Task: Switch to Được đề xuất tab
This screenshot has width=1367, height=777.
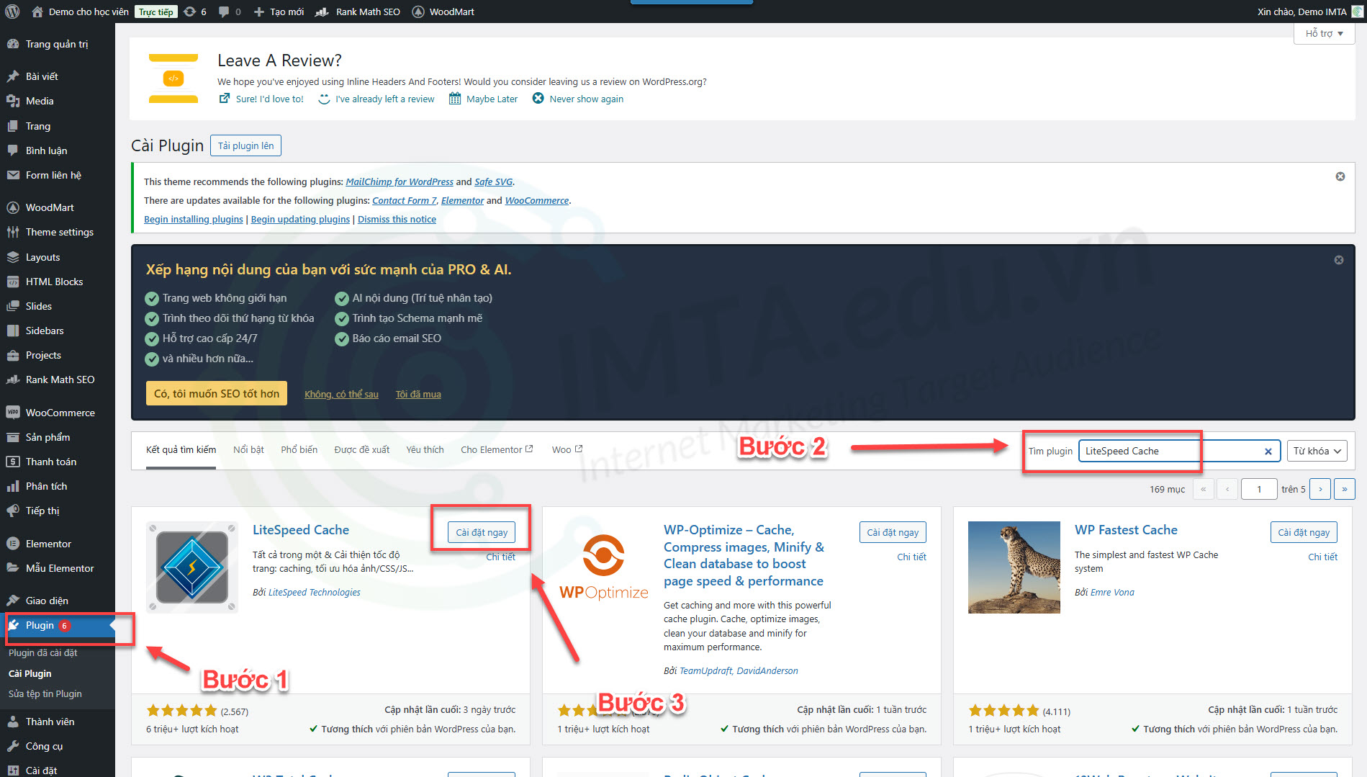Action: [361, 449]
